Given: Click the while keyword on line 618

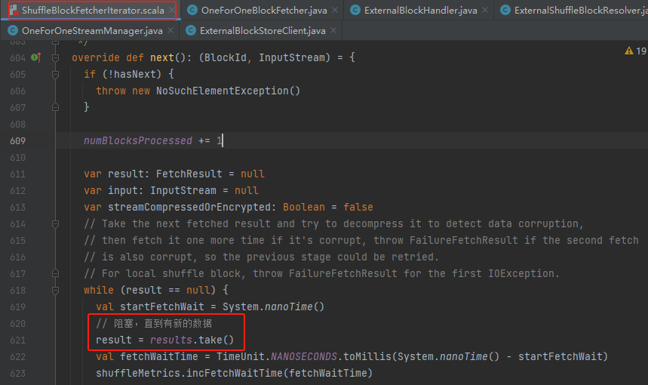Looking at the screenshot, I should pos(99,290).
